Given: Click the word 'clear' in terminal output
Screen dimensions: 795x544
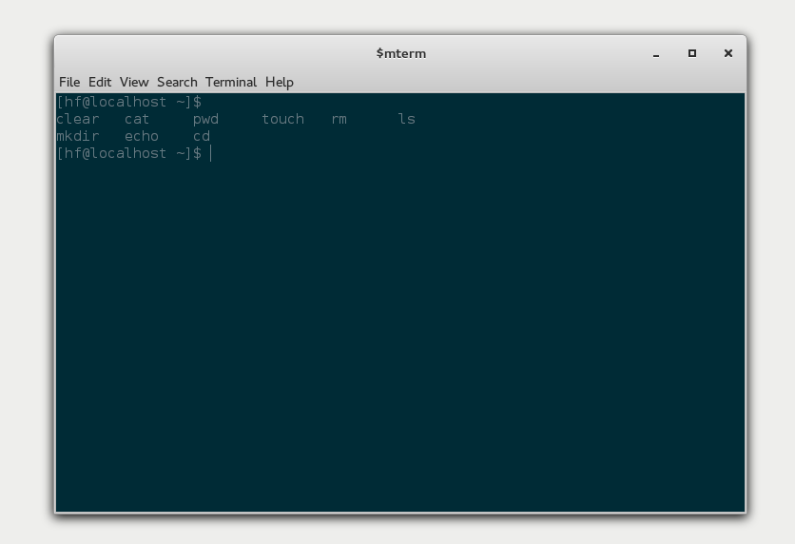Looking at the screenshot, I should [78, 119].
